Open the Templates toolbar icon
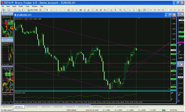This screenshot has width=185, height=112. (144, 10)
